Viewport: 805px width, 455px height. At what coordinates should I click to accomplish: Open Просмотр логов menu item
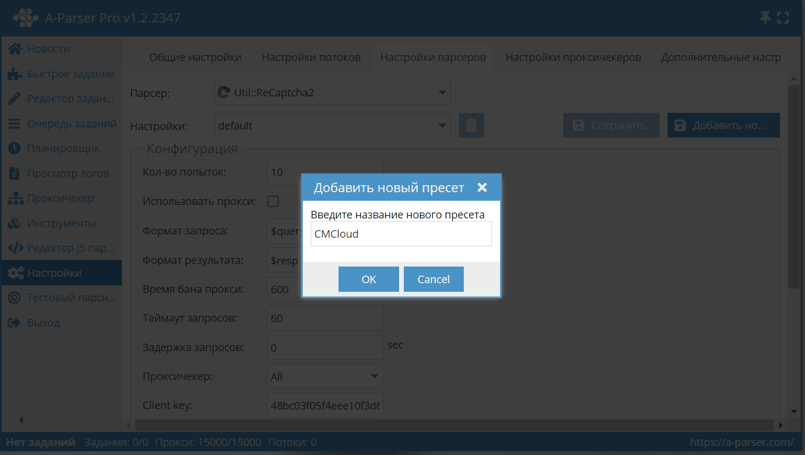[68, 173]
